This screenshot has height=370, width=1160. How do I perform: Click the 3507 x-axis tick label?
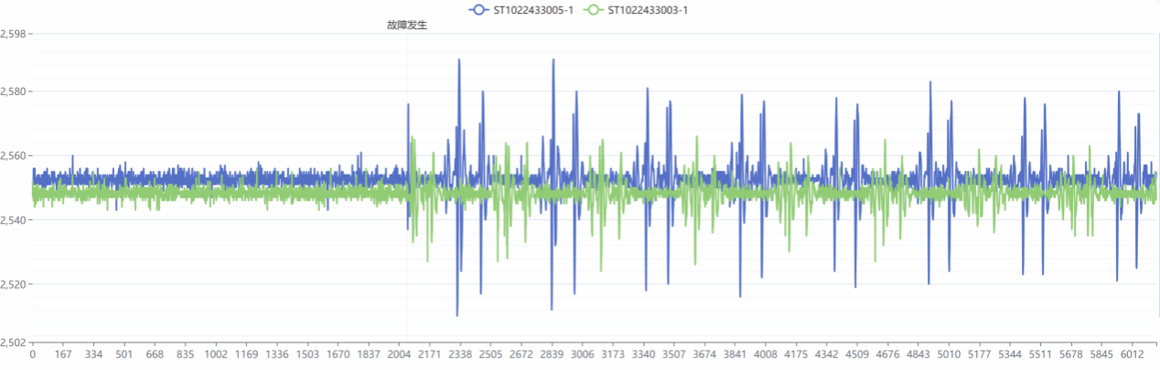674,354
